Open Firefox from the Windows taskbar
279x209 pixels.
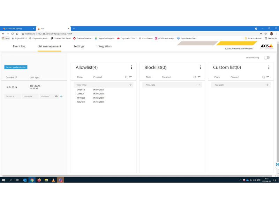click(x=39, y=180)
